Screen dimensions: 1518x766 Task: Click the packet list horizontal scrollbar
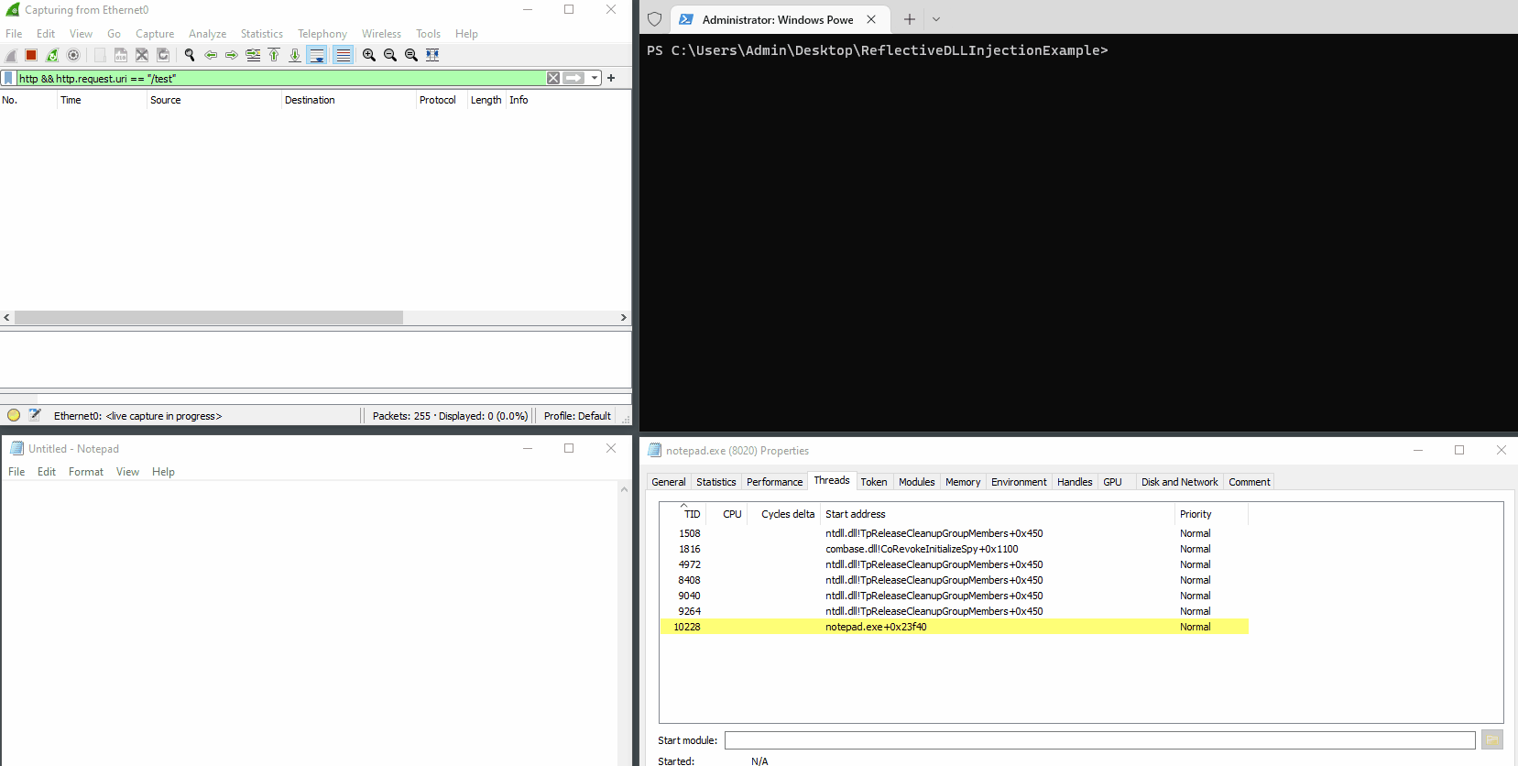click(209, 317)
